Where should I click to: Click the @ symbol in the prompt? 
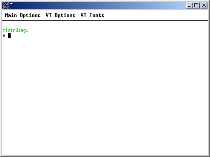17,30
